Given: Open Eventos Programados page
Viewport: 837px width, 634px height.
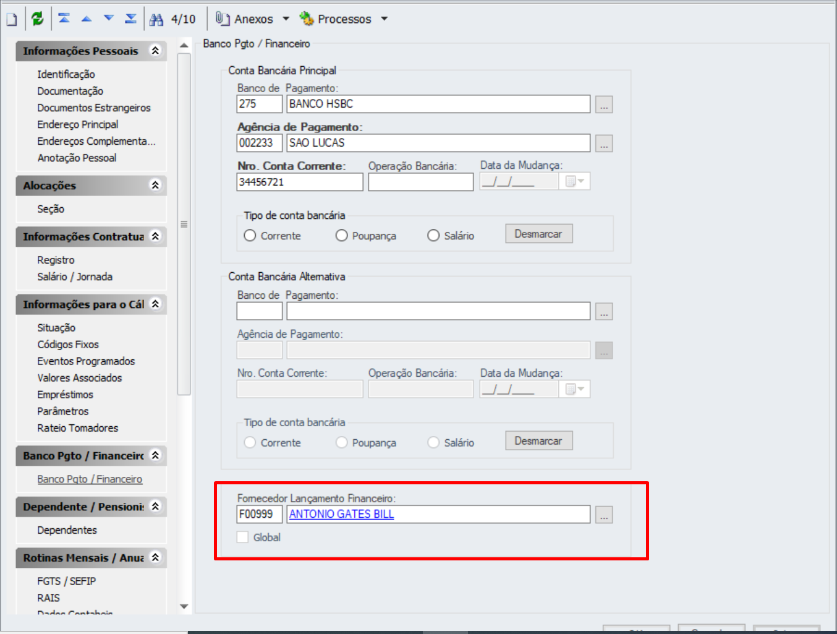Looking at the screenshot, I should pyautogui.click(x=86, y=361).
